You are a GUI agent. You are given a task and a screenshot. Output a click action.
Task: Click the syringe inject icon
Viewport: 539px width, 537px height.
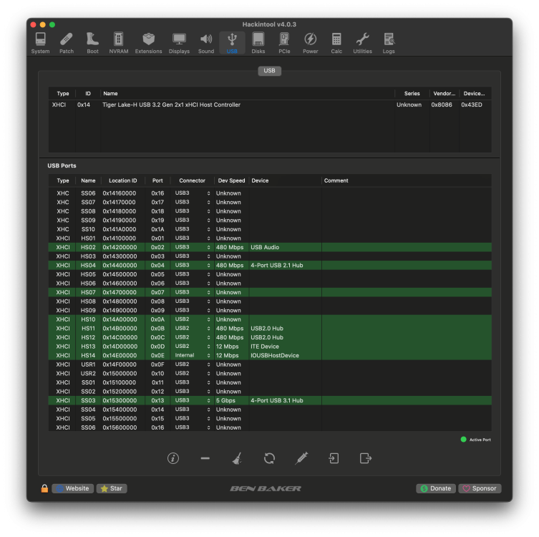(301, 458)
